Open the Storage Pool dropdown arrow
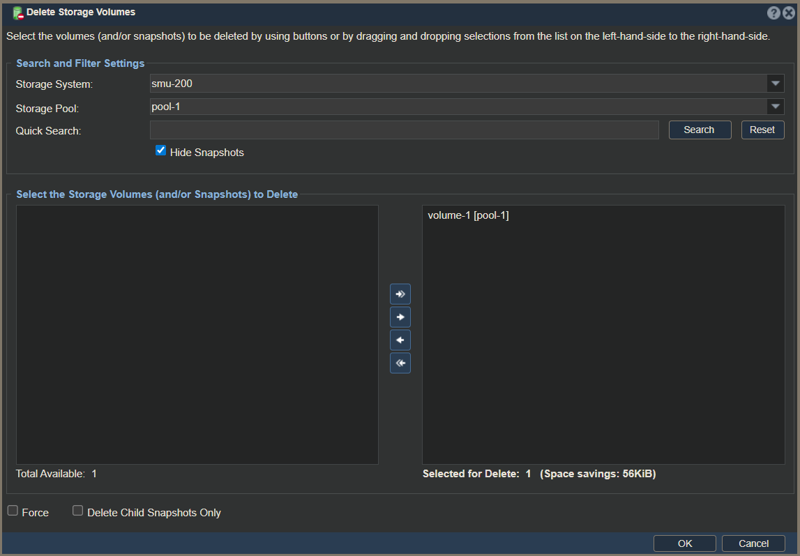Screen dimensions: 800x556 (776, 107)
